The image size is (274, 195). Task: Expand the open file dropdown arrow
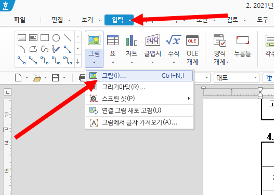tap(45, 77)
